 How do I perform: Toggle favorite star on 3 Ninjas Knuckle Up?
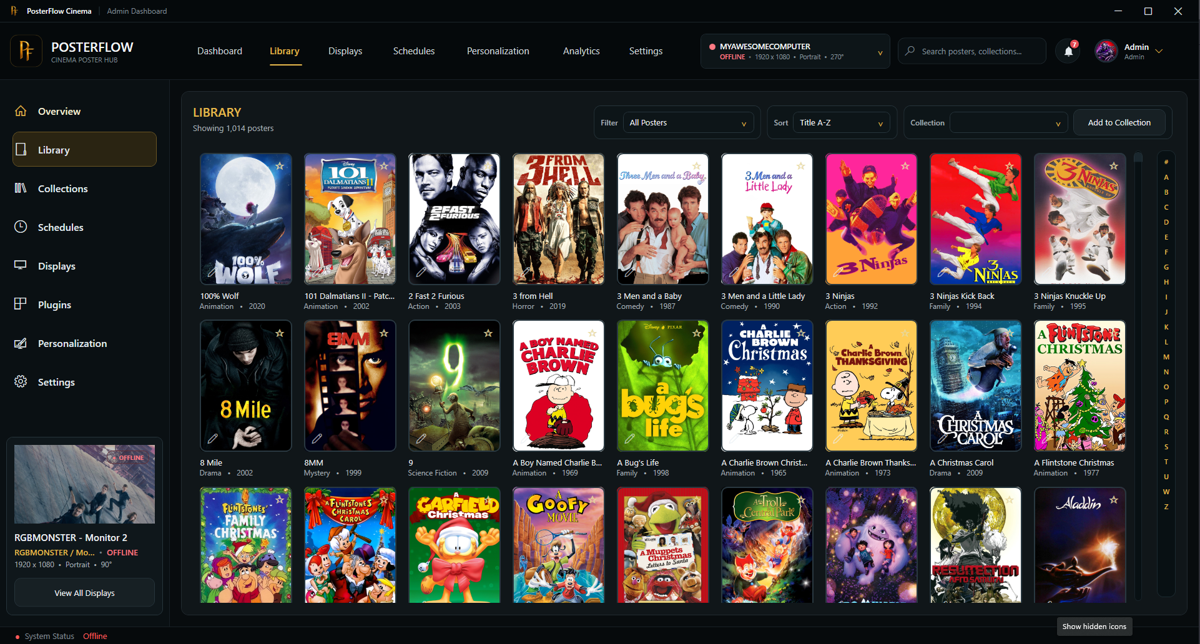(x=1114, y=166)
